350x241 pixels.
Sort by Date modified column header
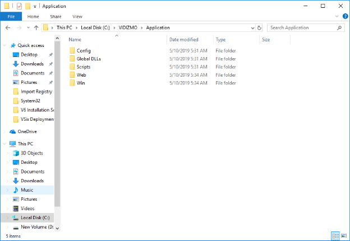click(184, 40)
